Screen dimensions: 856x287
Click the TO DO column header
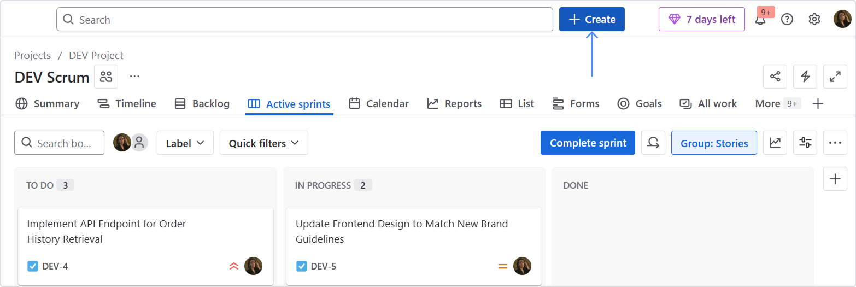[x=40, y=185]
